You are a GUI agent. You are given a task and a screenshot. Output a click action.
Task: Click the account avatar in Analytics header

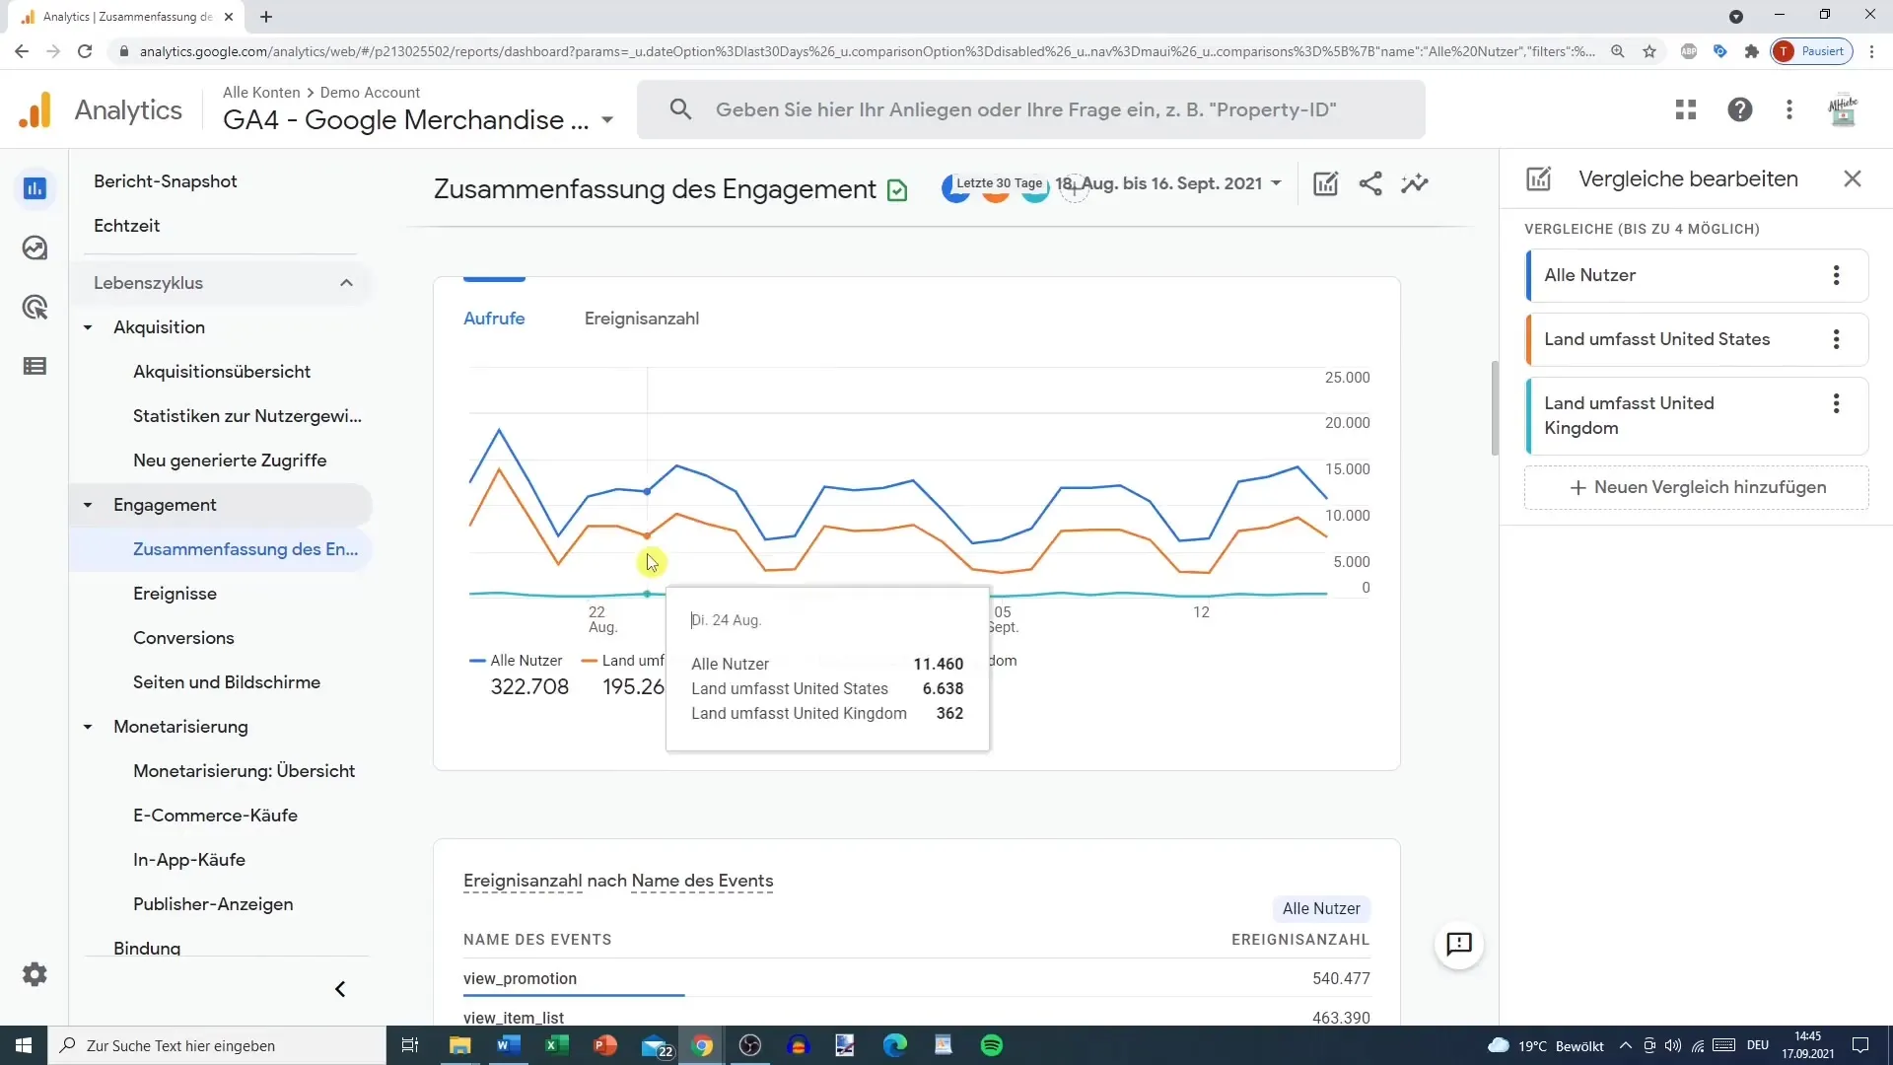[x=1843, y=109]
